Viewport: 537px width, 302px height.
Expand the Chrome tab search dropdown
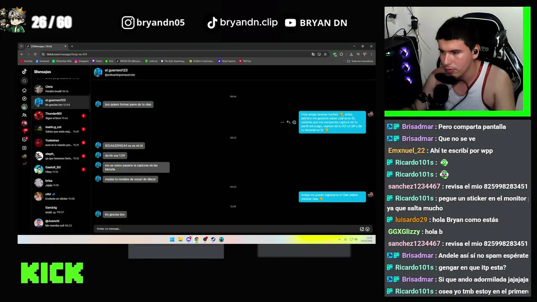[21, 46]
